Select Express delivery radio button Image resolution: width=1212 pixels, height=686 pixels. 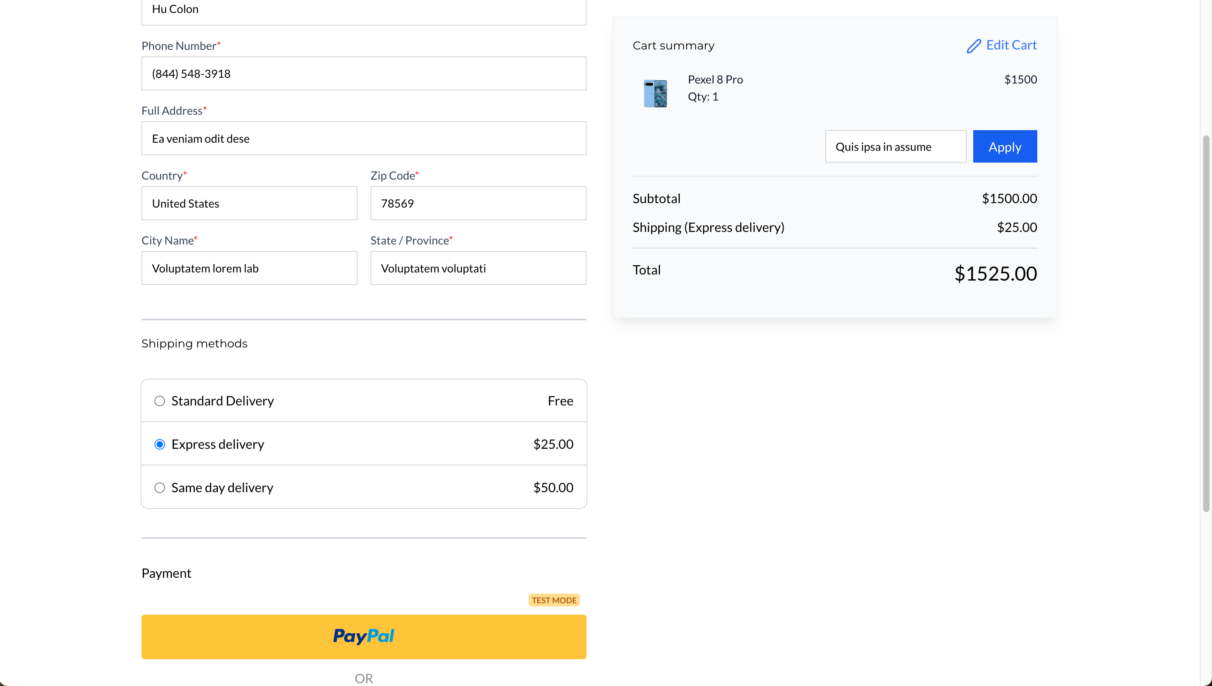pyautogui.click(x=160, y=444)
